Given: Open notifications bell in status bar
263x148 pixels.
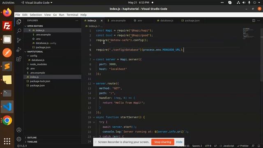Looking at the screenshot, I should click(259, 146).
